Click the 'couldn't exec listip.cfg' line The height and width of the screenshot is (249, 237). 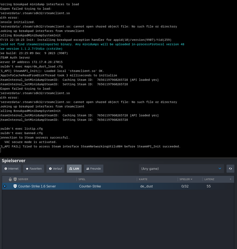[21, 128]
